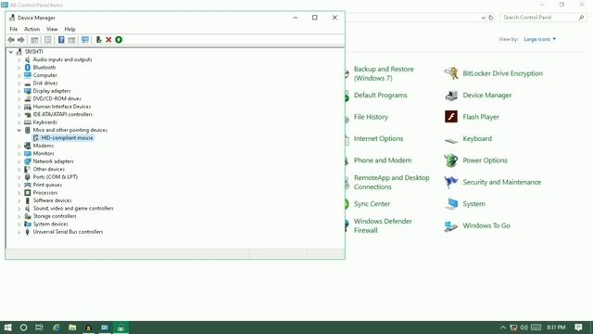The width and height of the screenshot is (593, 334).
Task: Click the Windows Start button
Action: point(7,328)
